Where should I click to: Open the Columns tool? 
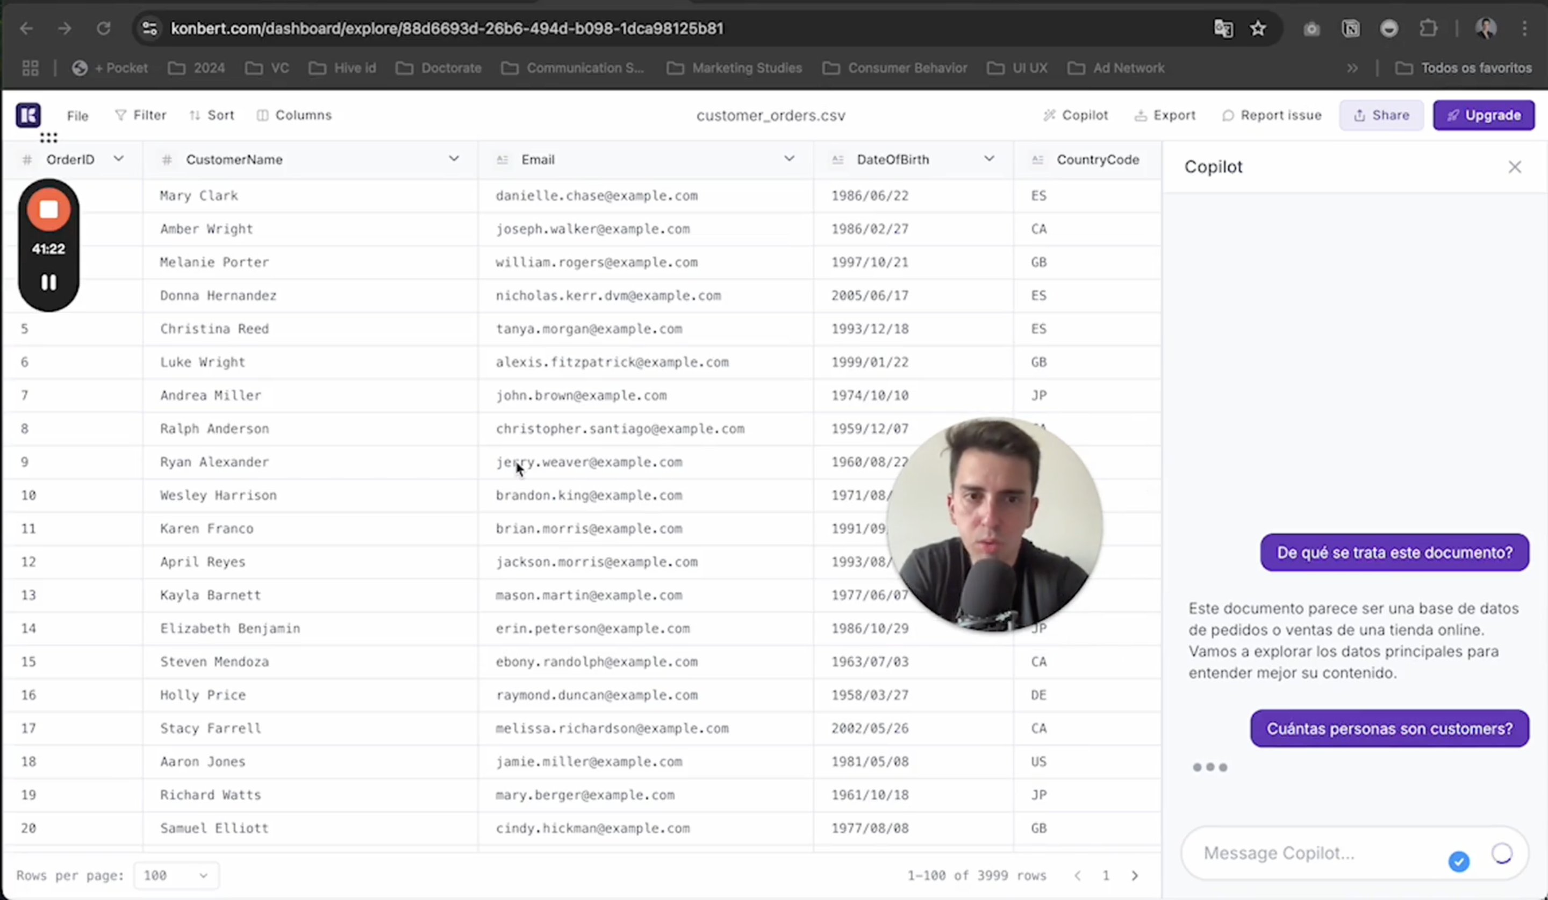click(294, 115)
